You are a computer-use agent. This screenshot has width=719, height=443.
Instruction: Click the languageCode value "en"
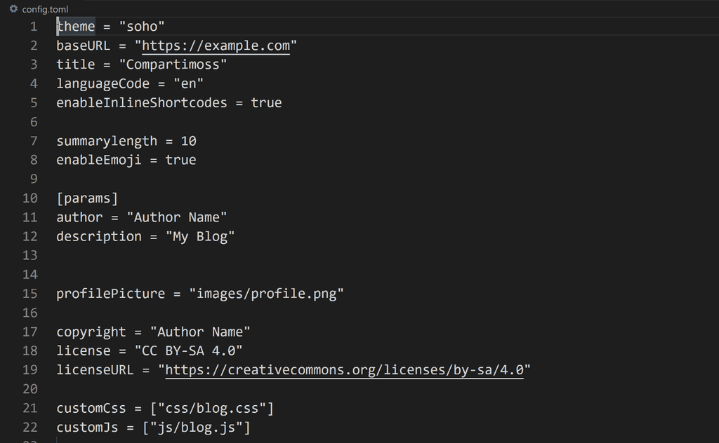(x=188, y=83)
